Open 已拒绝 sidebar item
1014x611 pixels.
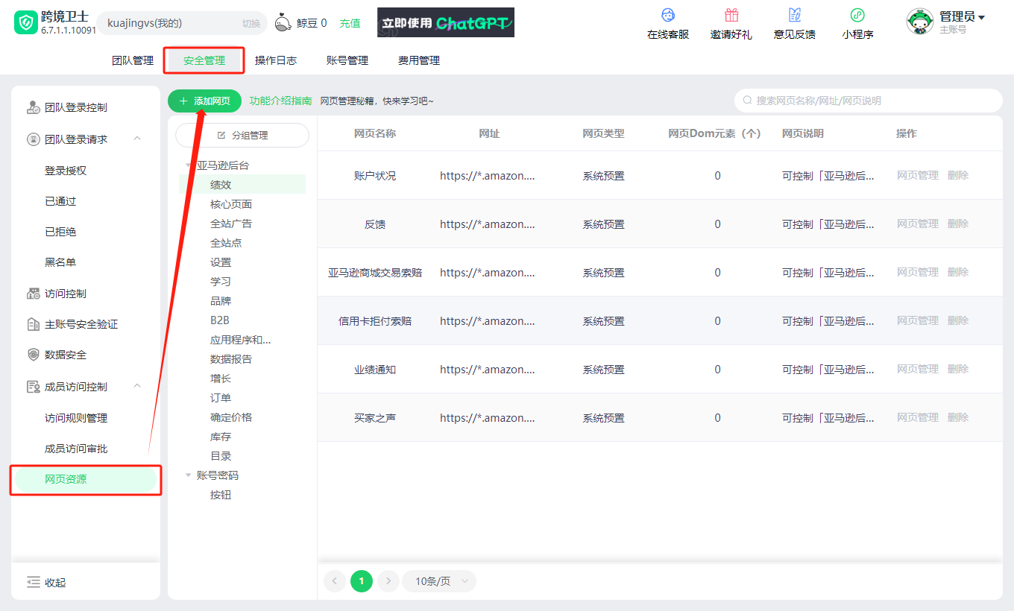[60, 232]
